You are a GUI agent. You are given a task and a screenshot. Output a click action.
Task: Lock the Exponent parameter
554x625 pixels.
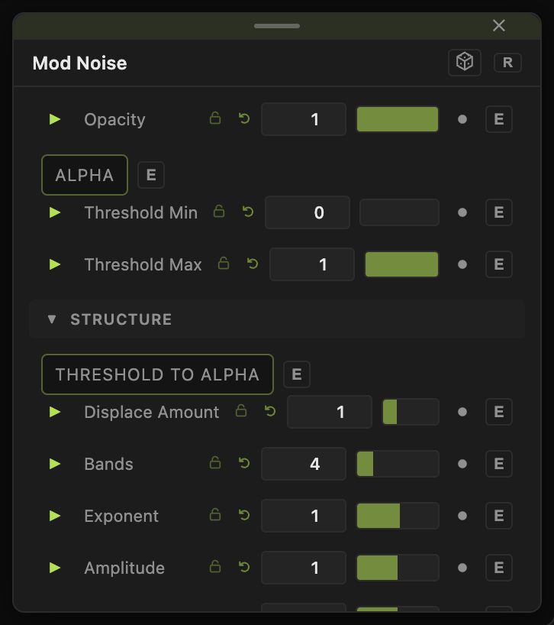tap(215, 514)
